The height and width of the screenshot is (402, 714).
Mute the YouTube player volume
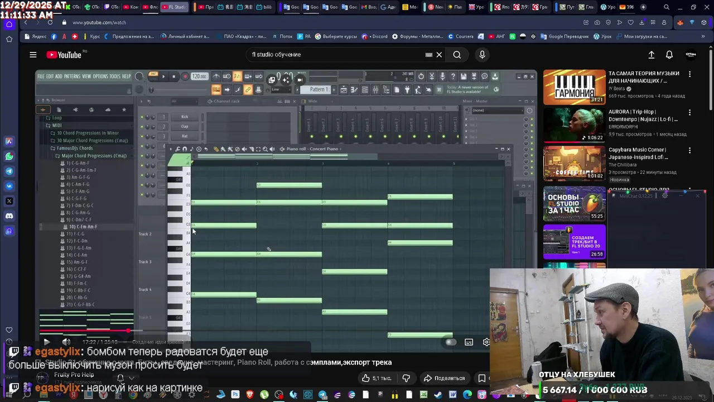coord(66,342)
